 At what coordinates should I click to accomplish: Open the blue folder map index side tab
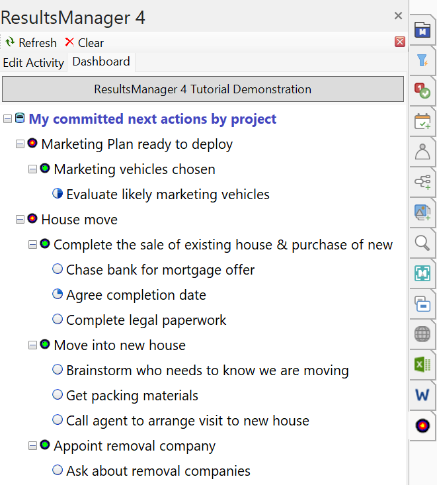422,30
